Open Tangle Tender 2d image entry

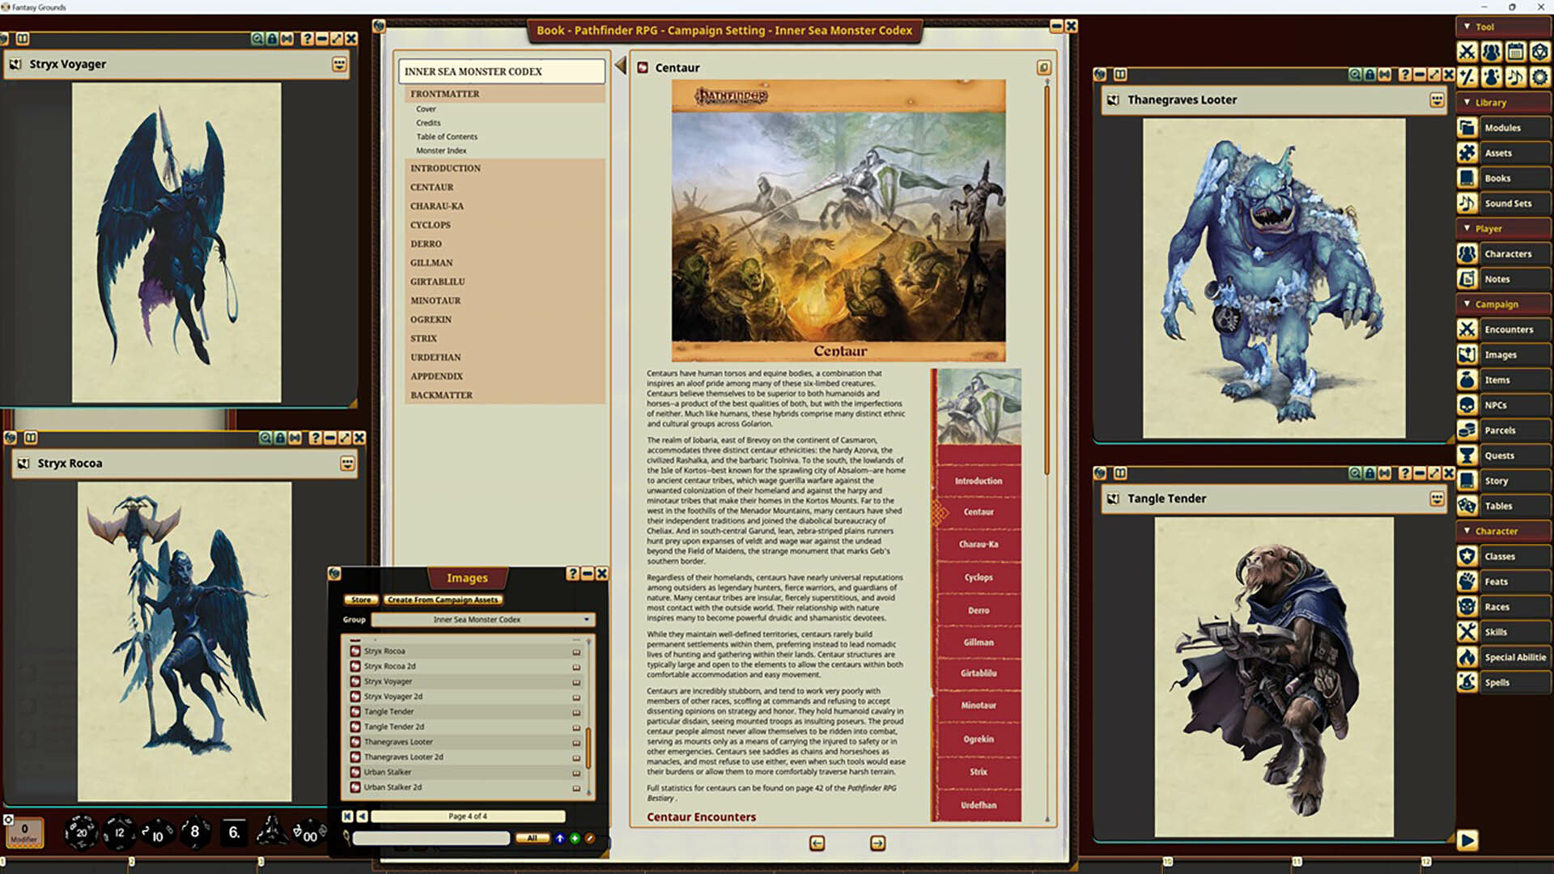point(393,727)
